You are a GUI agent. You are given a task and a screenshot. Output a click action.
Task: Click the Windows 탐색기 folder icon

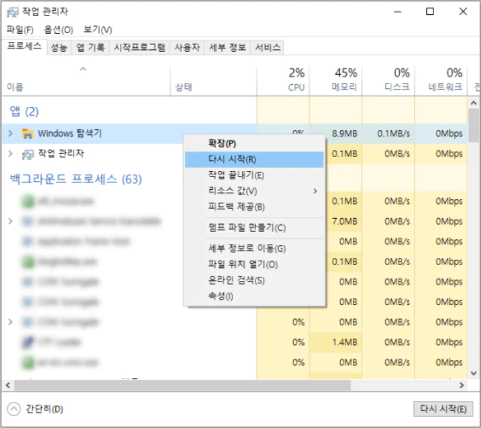pos(27,134)
